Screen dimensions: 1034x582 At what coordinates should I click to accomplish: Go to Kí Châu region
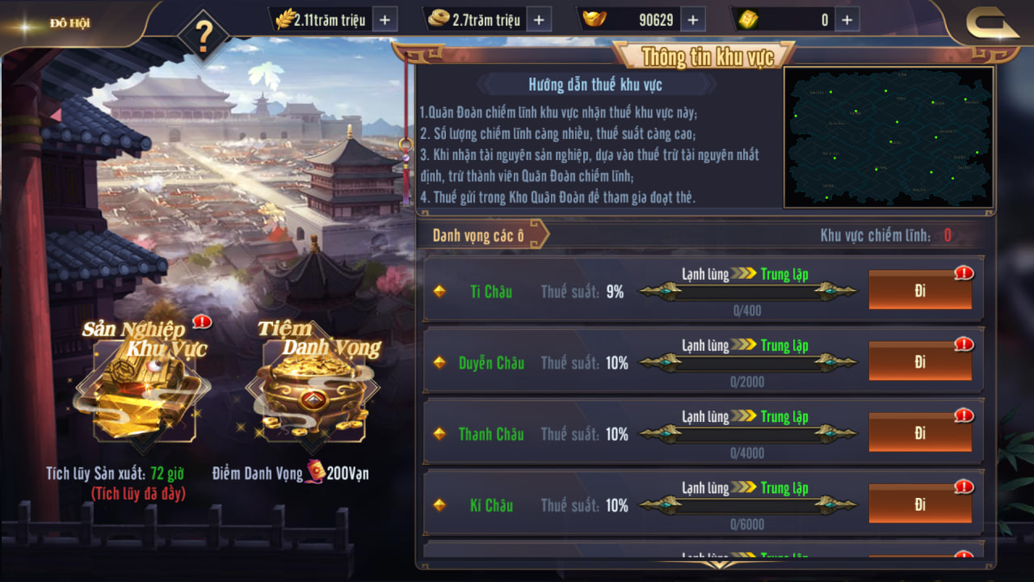(920, 504)
